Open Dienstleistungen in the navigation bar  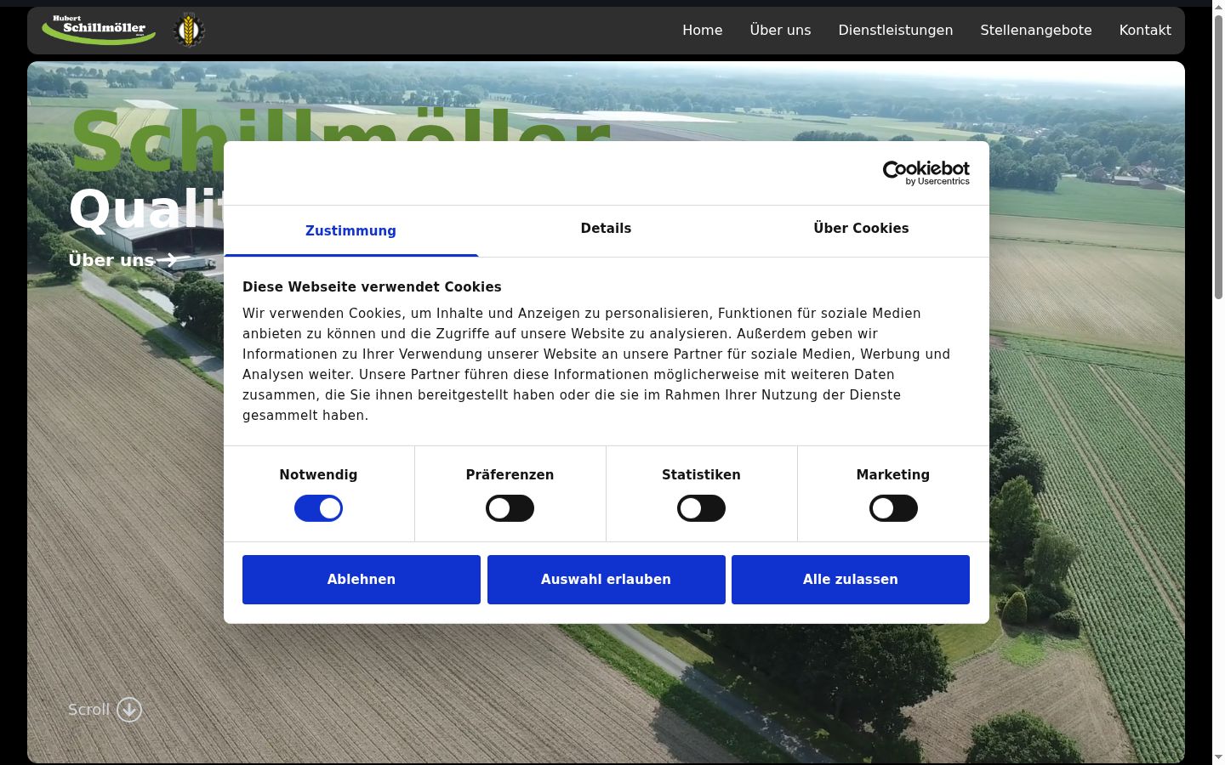click(x=896, y=31)
